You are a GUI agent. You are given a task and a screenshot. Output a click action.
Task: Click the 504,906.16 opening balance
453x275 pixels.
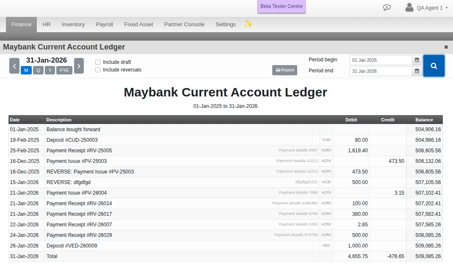click(428, 129)
